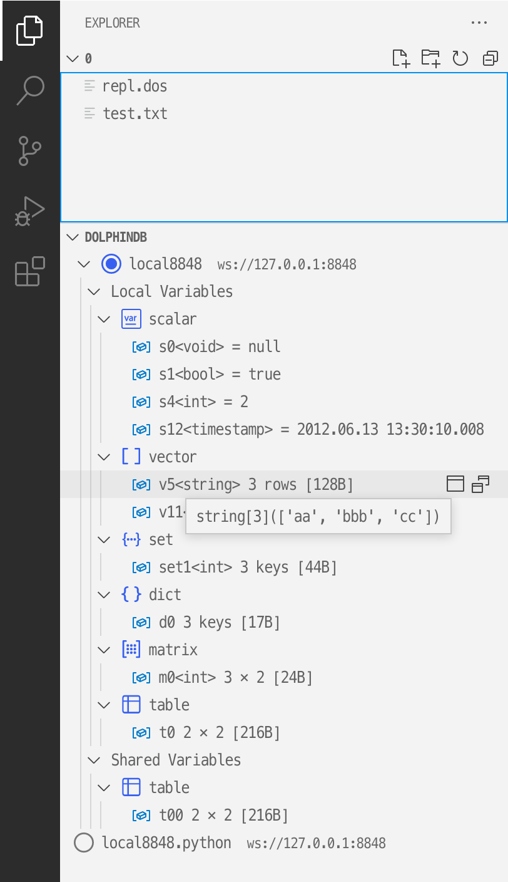
Task: Select the local8848.python connection radio button
Action: (84, 843)
